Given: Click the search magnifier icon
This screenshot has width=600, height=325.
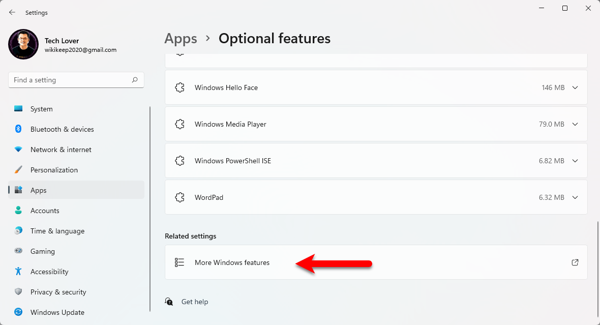Looking at the screenshot, I should coord(135,80).
